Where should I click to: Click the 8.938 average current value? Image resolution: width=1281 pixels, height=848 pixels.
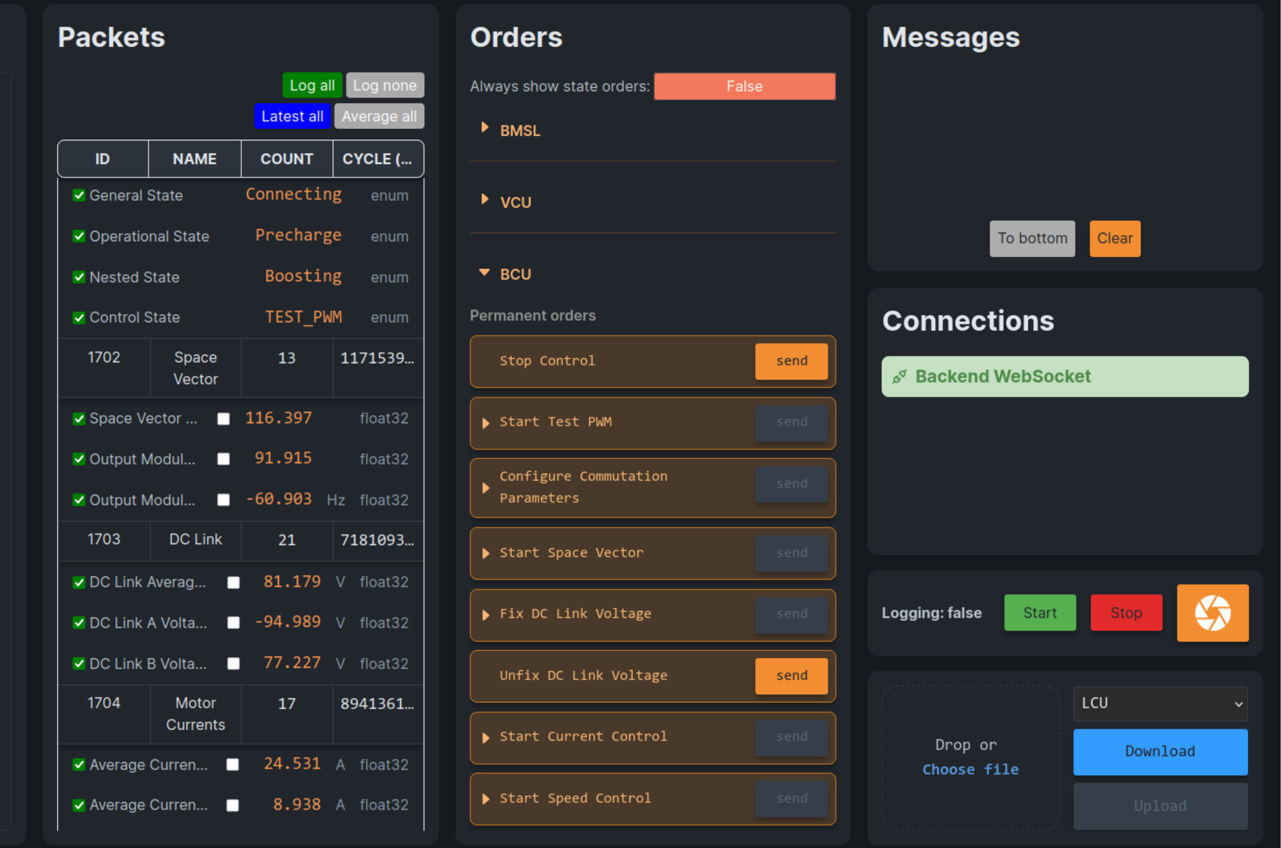(297, 805)
